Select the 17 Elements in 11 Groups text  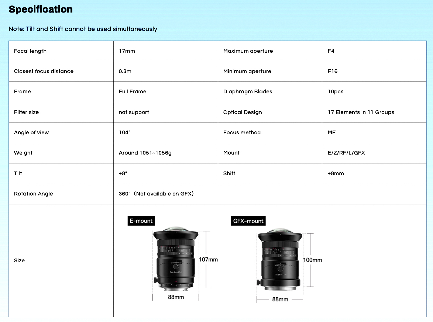361,112
